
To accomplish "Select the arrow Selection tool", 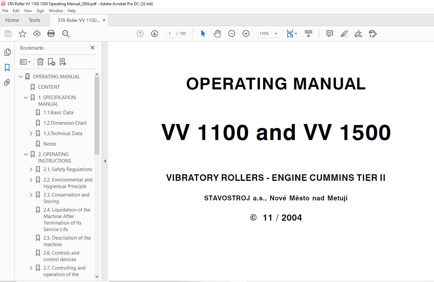I will (x=203, y=34).
